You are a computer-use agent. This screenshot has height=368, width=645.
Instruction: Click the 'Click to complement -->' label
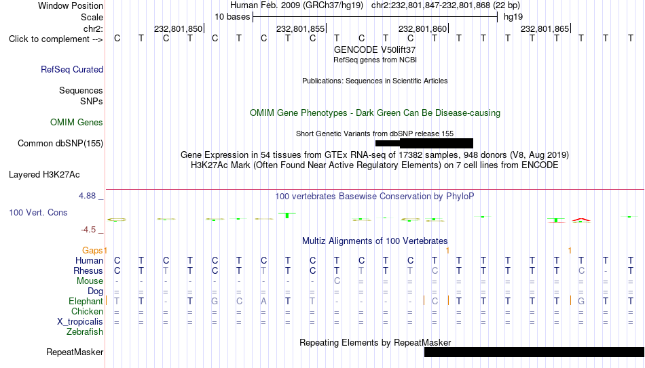tap(56, 39)
